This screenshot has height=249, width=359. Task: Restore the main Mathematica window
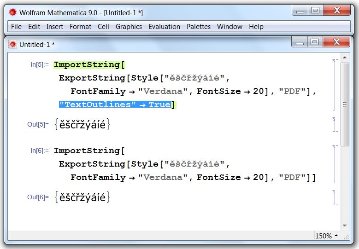(315, 11)
